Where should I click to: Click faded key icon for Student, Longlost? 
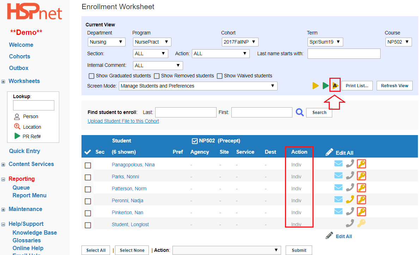(361, 223)
